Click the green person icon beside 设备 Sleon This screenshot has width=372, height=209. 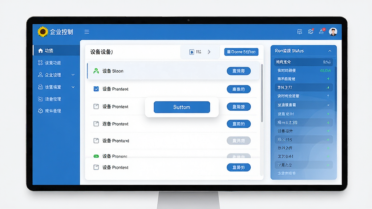[x=96, y=71]
